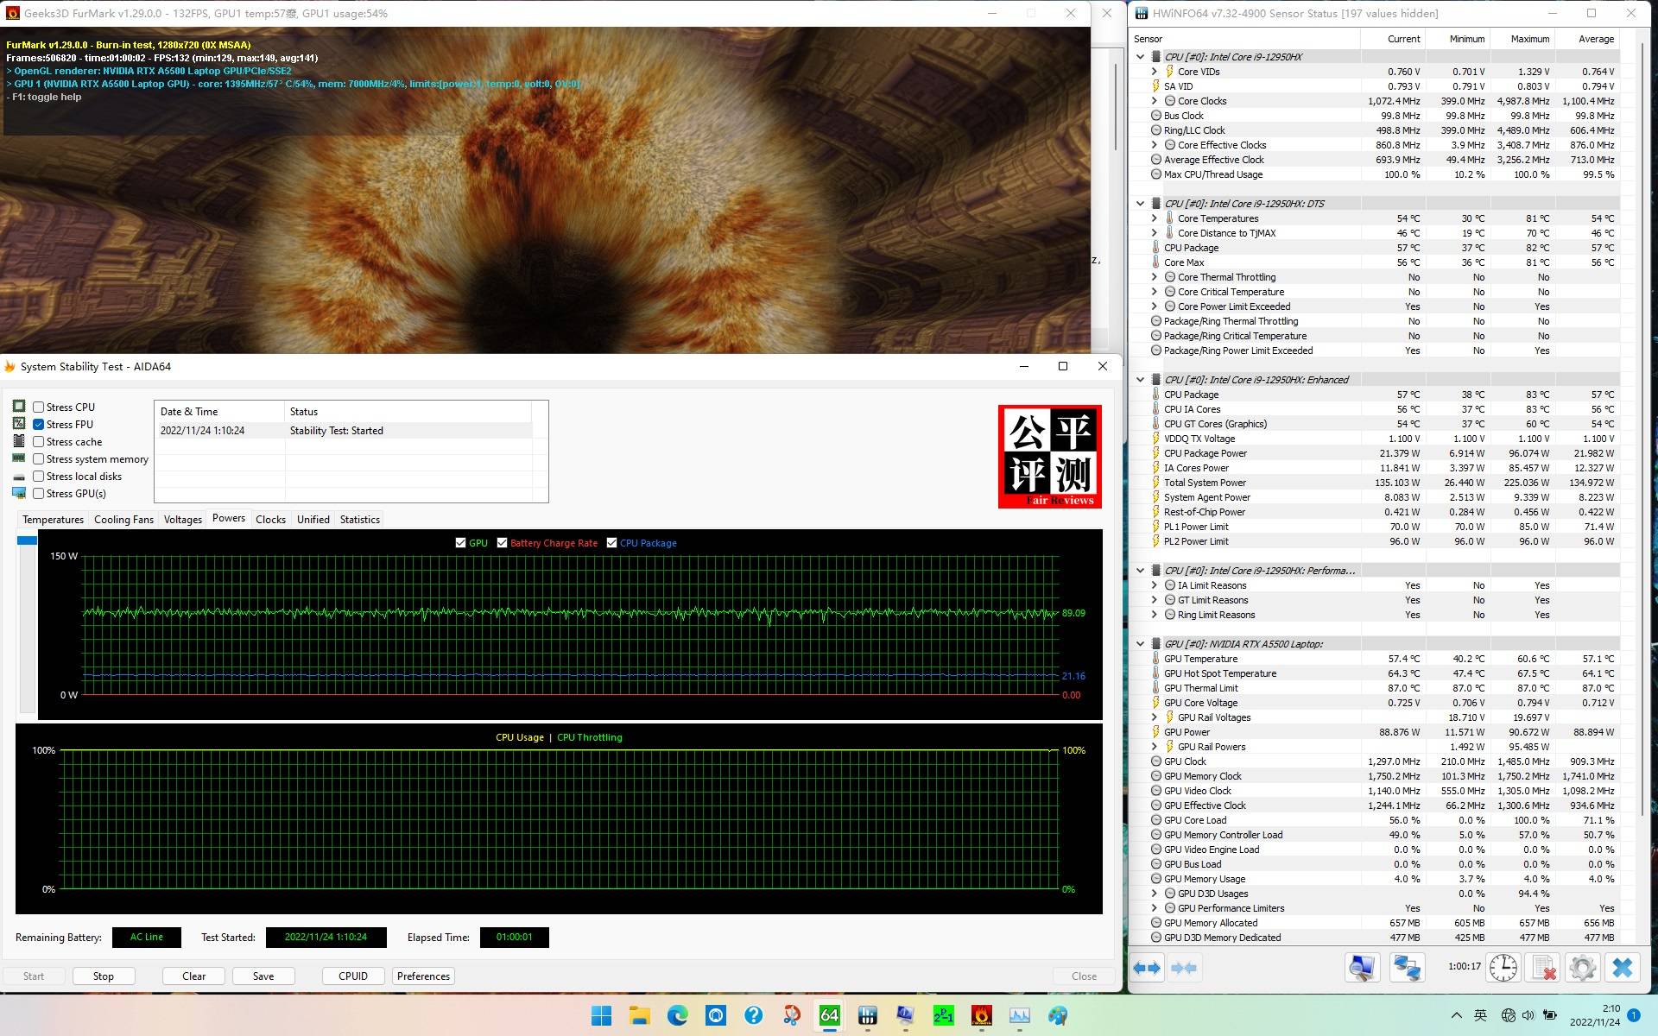
Task: Click the network computers icon in HWiNFO
Action: point(1407,968)
